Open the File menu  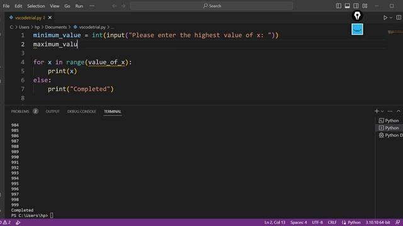click(6, 6)
